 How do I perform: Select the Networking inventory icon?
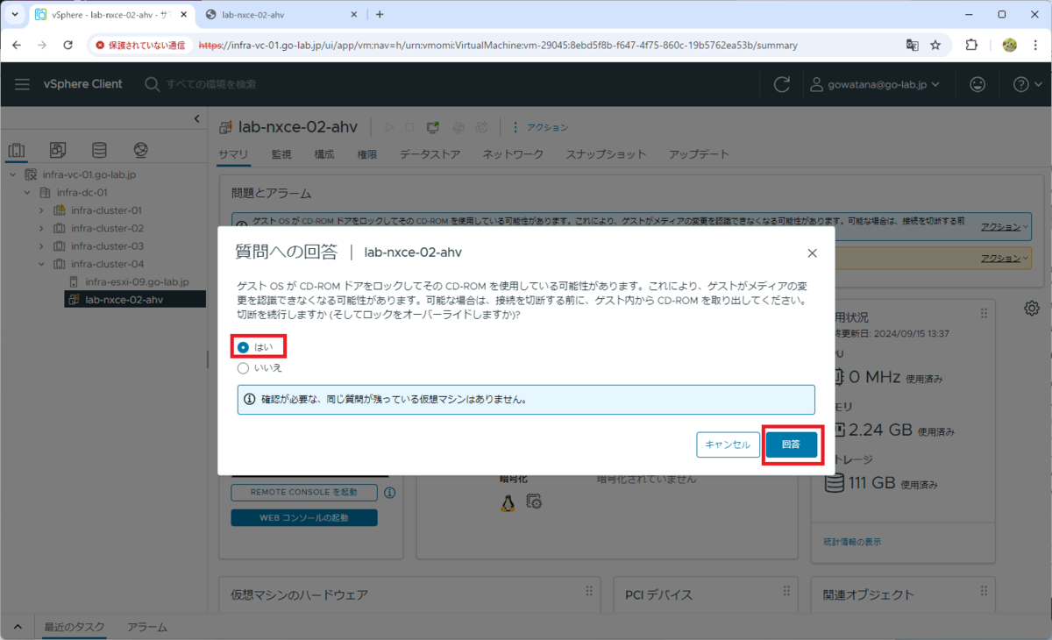tap(140, 150)
